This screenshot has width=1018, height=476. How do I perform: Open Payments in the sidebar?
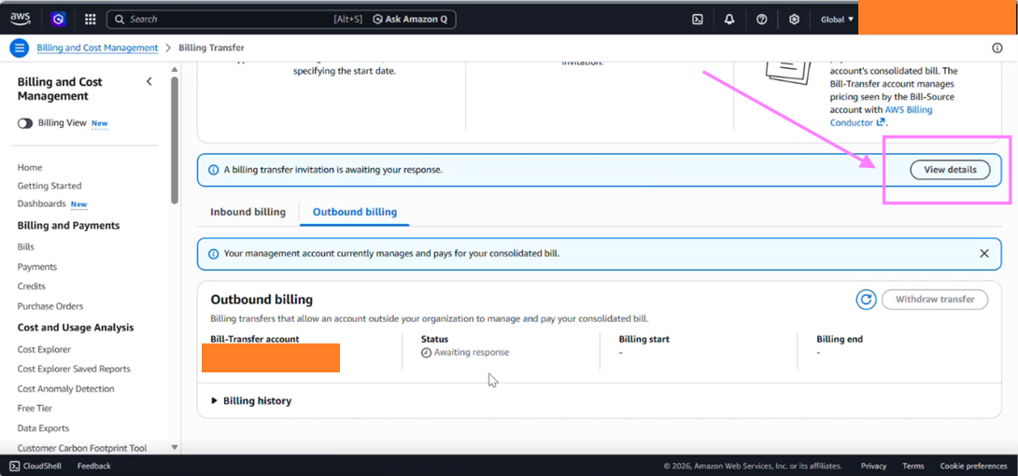[x=37, y=267]
